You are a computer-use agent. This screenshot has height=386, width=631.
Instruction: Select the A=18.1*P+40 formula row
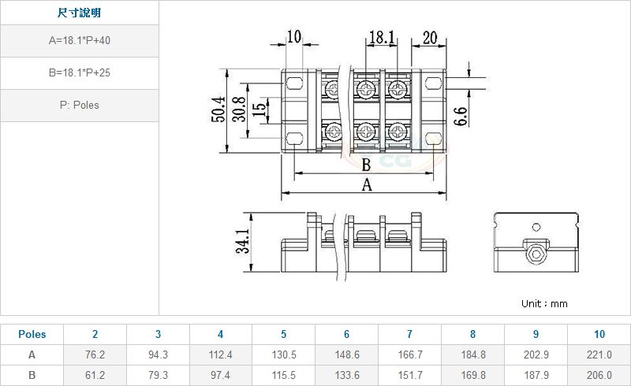pyautogui.click(x=79, y=40)
